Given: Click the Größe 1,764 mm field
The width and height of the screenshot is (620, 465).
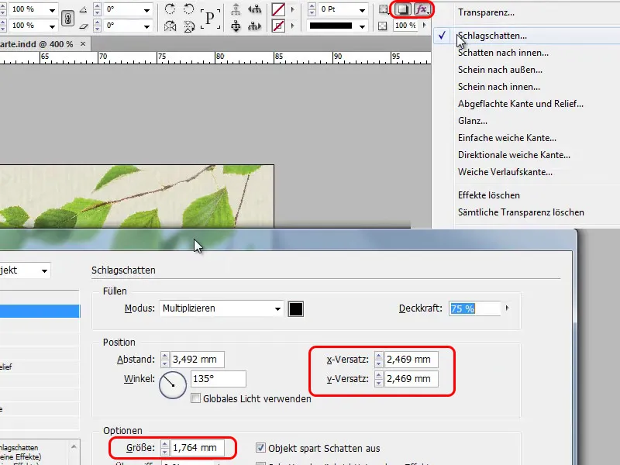Looking at the screenshot, I should [198, 448].
